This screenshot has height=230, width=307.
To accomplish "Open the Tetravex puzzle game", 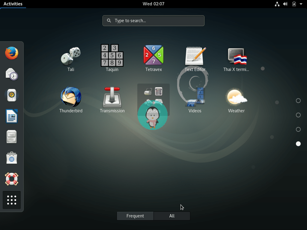I will (x=153, y=55).
